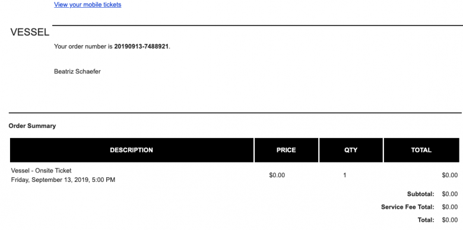The height and width of the screenshot is (230, 463).
Task: Click the Service Fee Total label
Action: (x=408, y=207)
